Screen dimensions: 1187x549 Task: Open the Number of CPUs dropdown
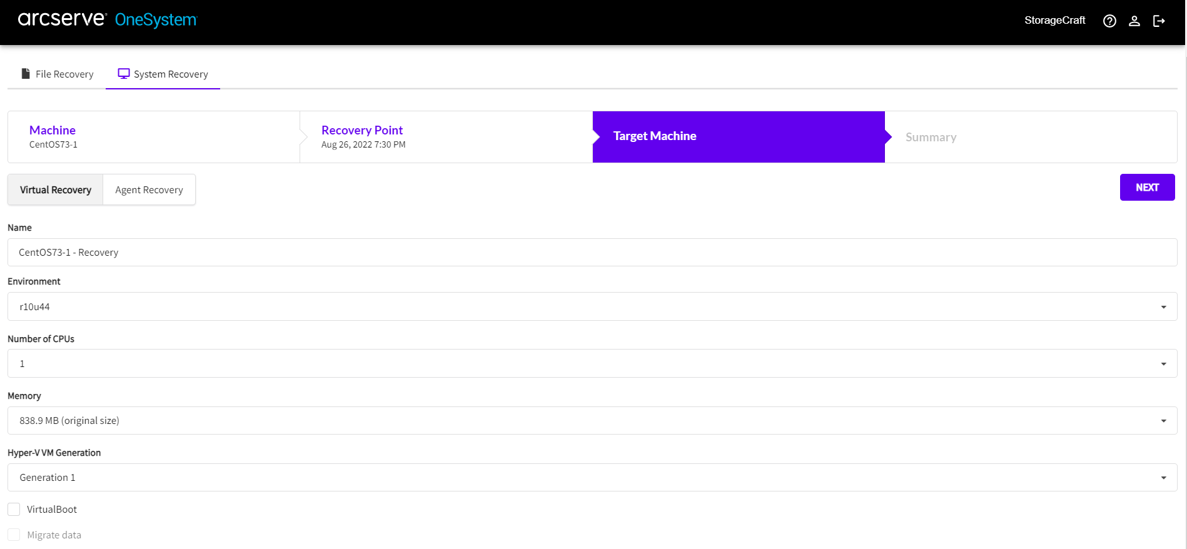click(x=592, y=363)
